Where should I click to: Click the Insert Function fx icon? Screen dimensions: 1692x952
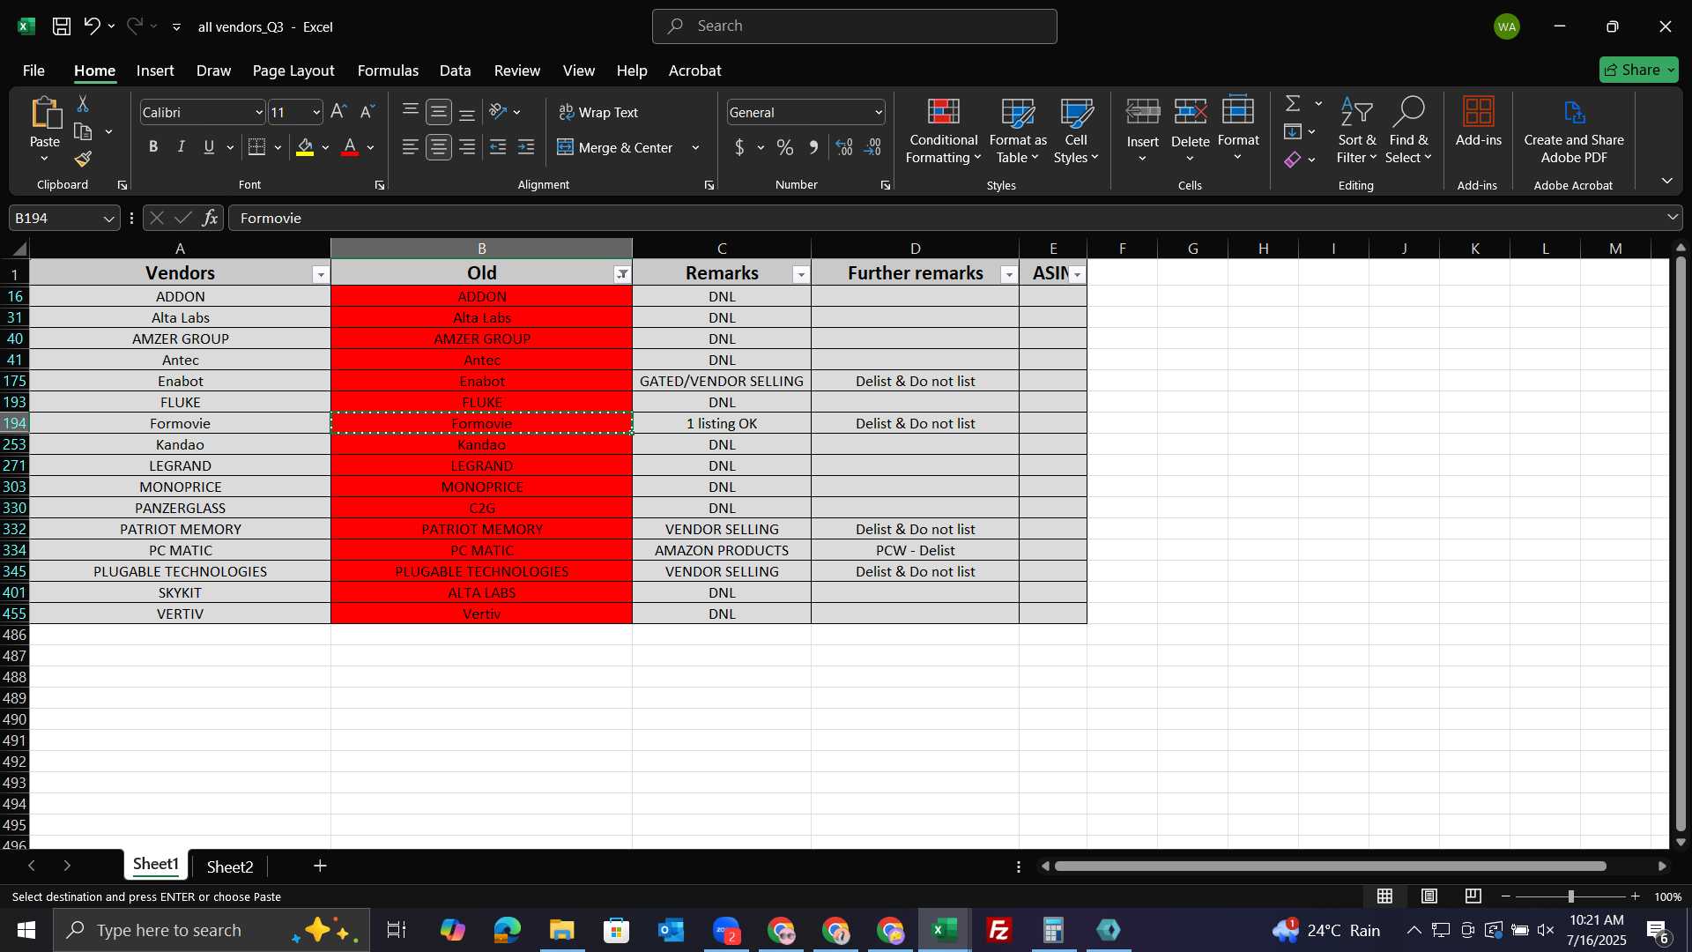tap(210, 218)
